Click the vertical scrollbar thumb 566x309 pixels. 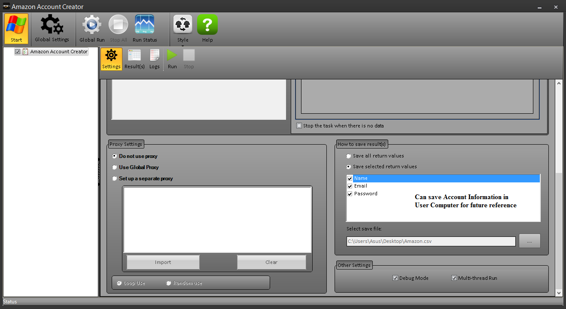click(x=559, y=230)
